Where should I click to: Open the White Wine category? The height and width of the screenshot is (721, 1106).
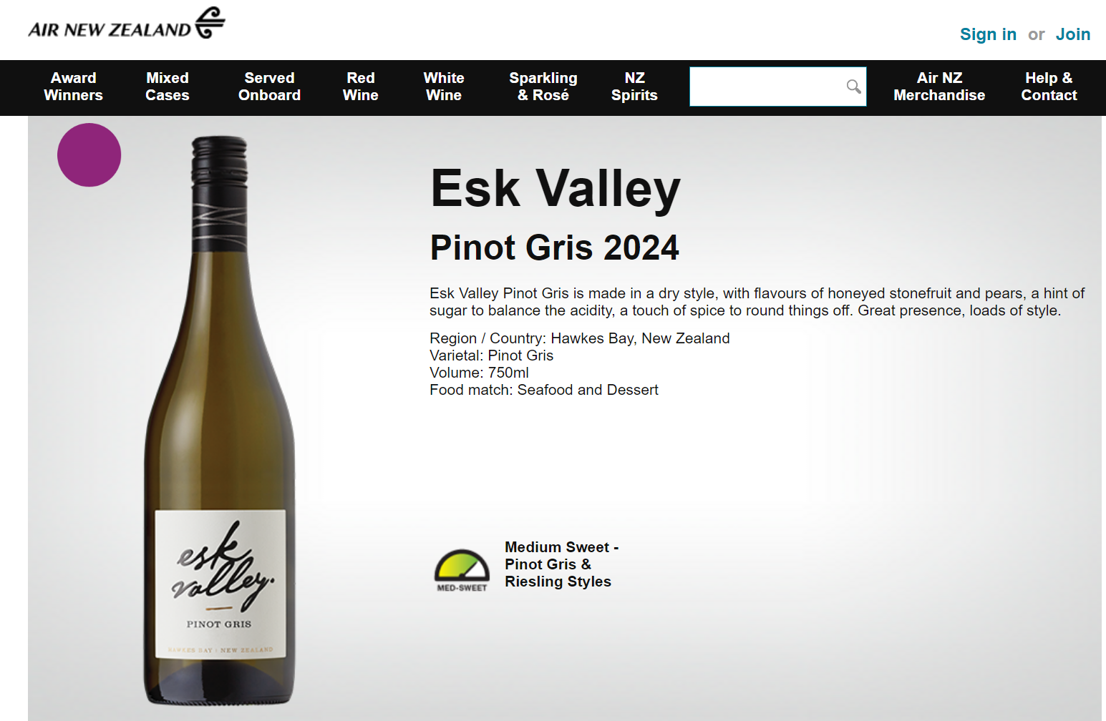pos(444,87)
